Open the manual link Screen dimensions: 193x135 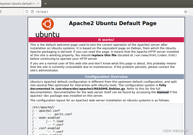(x=163, y=92)
